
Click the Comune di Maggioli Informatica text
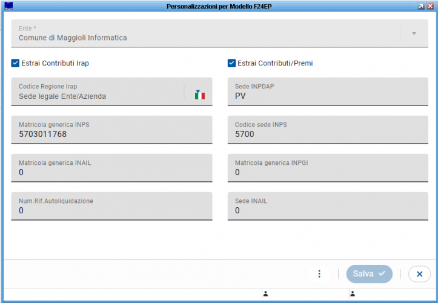pos(73,38)
